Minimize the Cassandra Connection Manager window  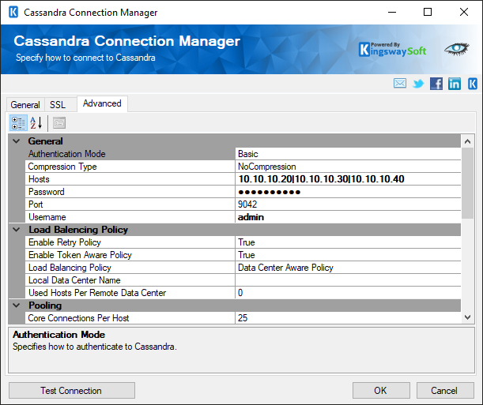click(392, 13)
